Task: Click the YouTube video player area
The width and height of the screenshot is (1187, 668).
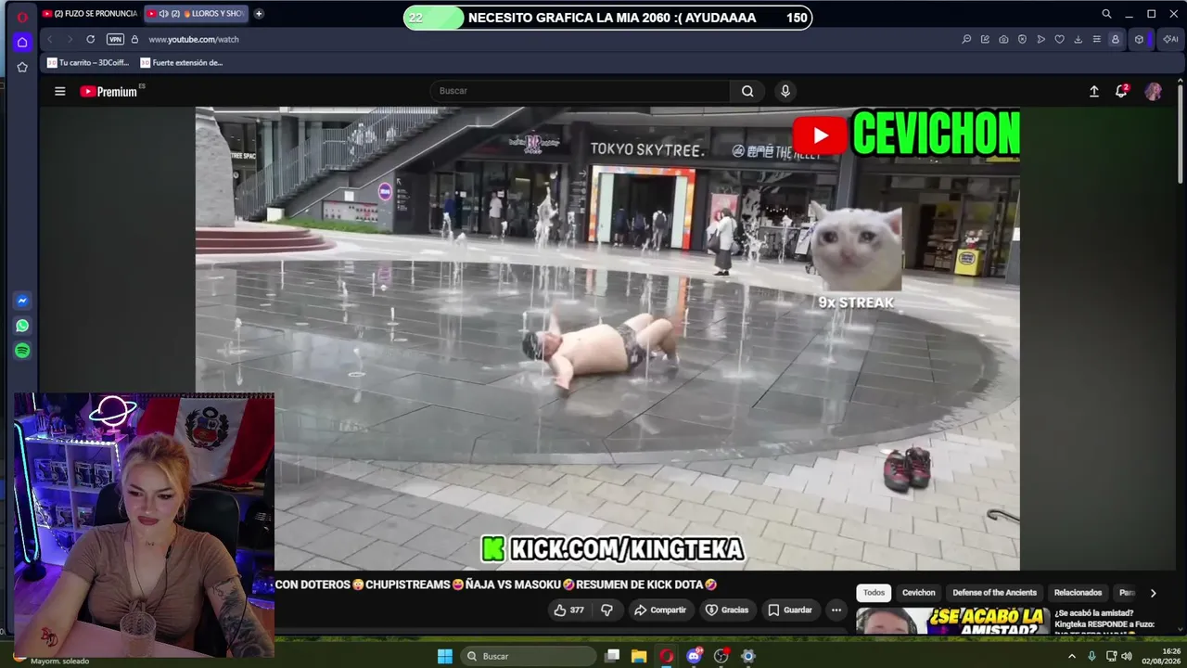Action: tap(607, 339)
